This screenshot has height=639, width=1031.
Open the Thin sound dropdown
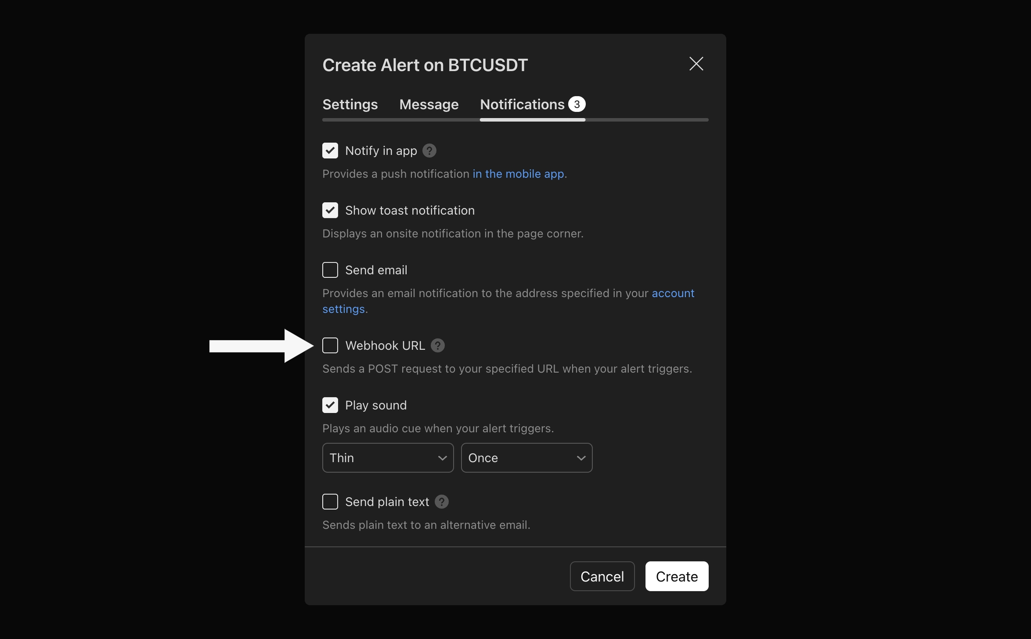point(388,458)
